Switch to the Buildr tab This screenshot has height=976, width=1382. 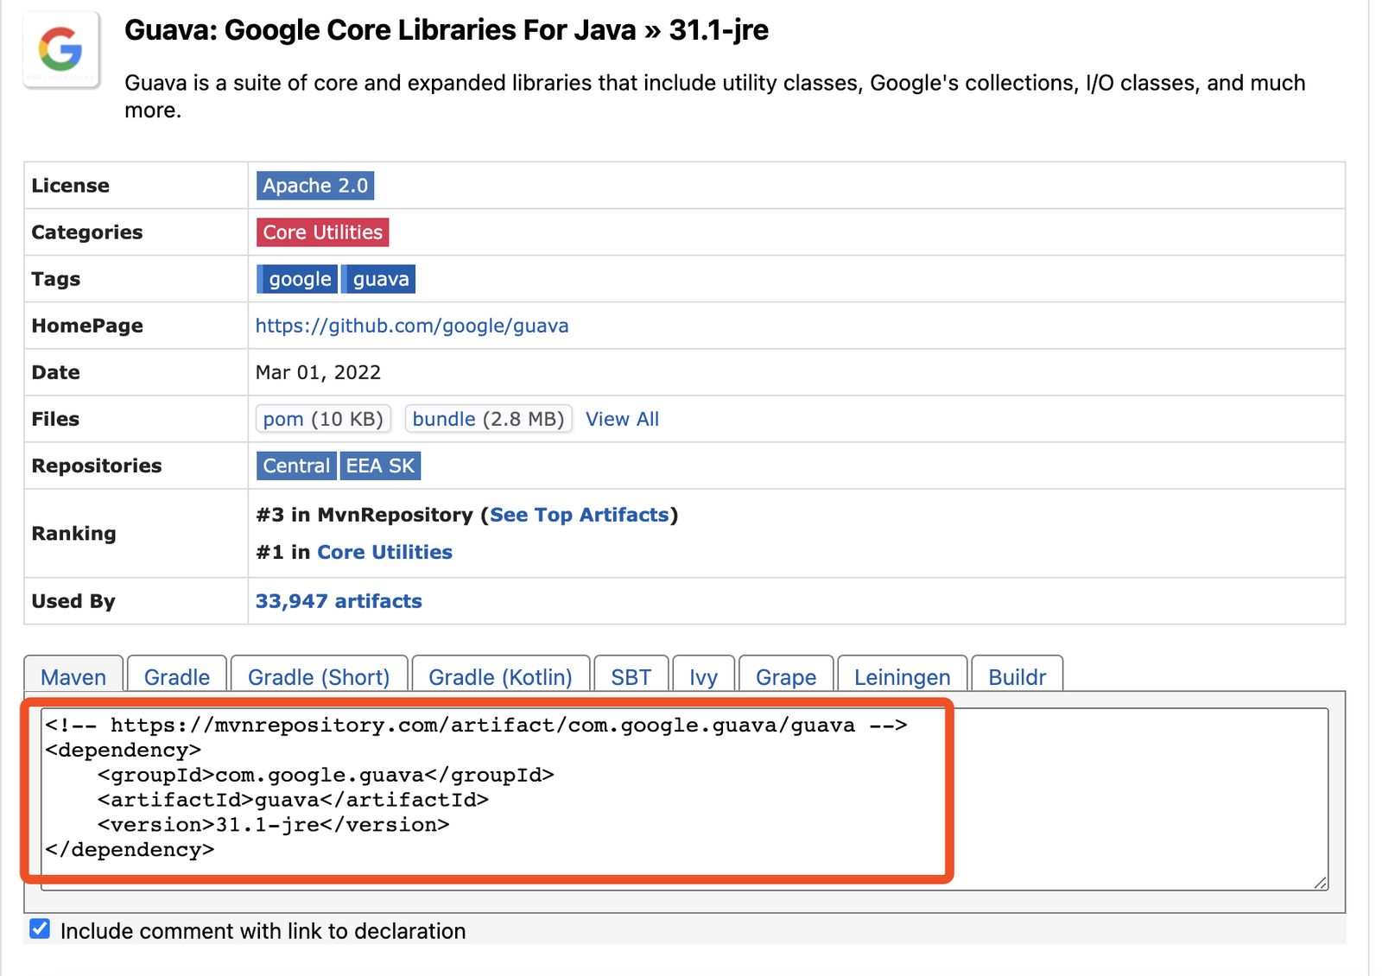tap(1017, 676)
